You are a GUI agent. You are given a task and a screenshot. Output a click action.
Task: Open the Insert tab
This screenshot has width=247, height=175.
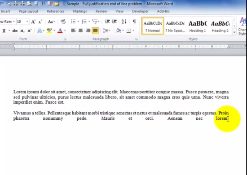[5, 11]
